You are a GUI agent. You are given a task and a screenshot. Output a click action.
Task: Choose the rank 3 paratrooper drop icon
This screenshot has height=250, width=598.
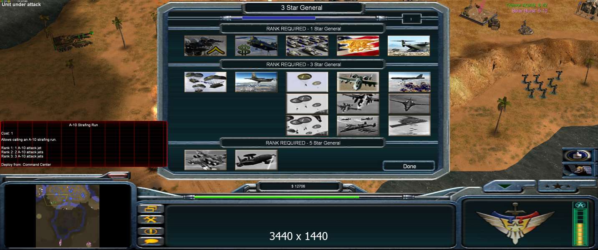(x=307, y=125)
